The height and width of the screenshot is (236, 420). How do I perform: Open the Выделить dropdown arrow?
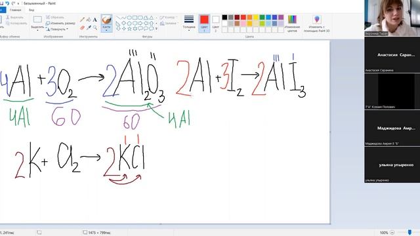(37, 30)
